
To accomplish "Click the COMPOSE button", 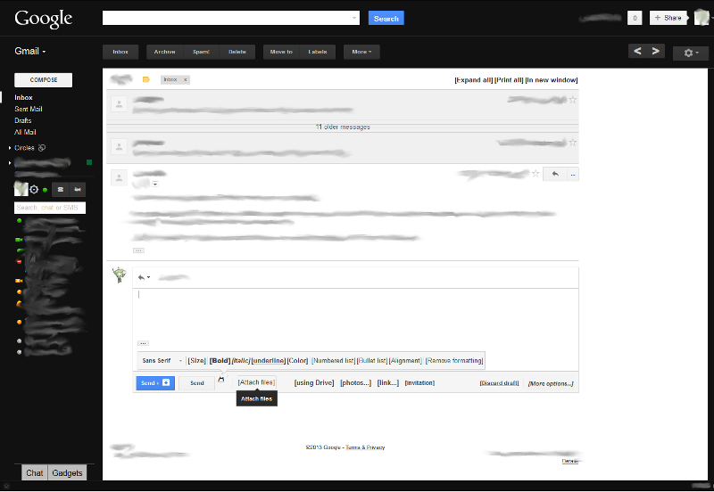I will coord(43,80).
